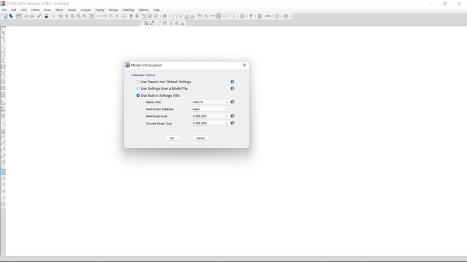Expand the last dropdown arrow on the top toolbar
The height and width of the screenshot is (262, 467).
point(290,16)
